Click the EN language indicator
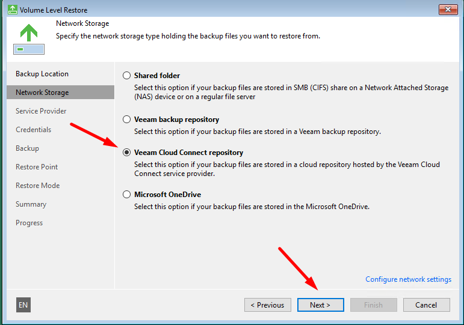This screenshot has height=325, width=464. click(x=23, y=305)
